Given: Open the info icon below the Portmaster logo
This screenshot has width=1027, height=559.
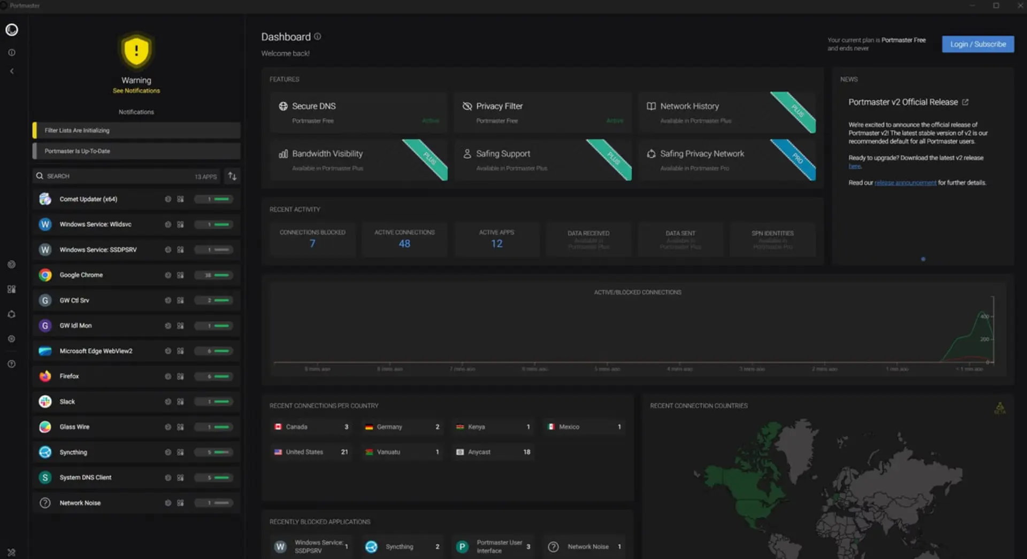Looking at the screenshot, I should click(x=12, y=52).
